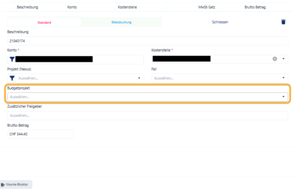Open the Projekt (Nexus) filter icon
This screenshot has height=191, width=296.
coord(12,78)
